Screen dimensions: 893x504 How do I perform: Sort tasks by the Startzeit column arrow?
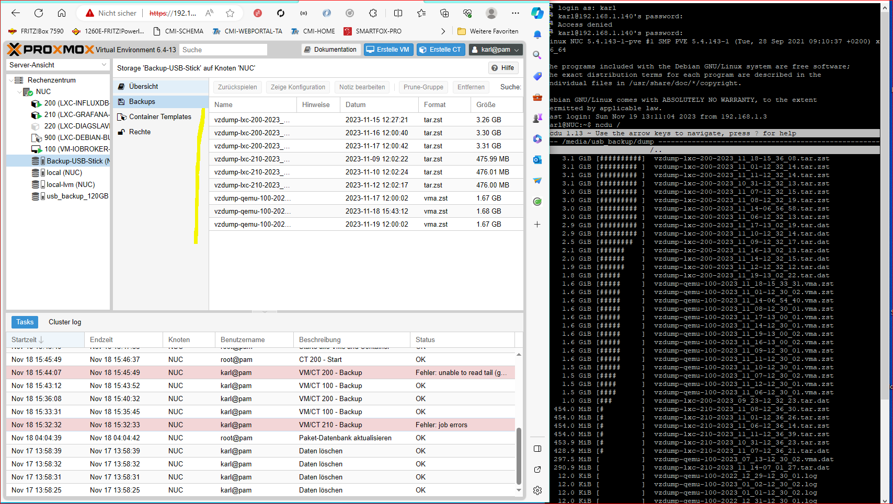pos(41,340)
